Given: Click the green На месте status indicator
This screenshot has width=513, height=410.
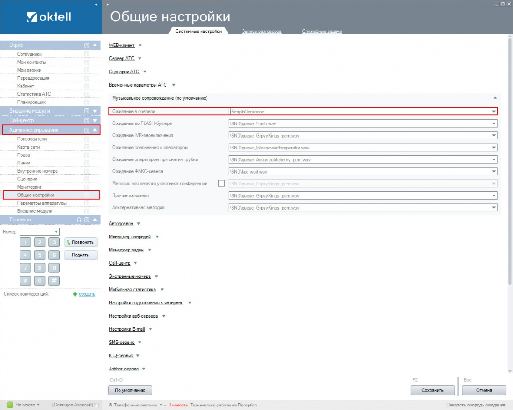Looking at the screenshot, I should [10, 405].
